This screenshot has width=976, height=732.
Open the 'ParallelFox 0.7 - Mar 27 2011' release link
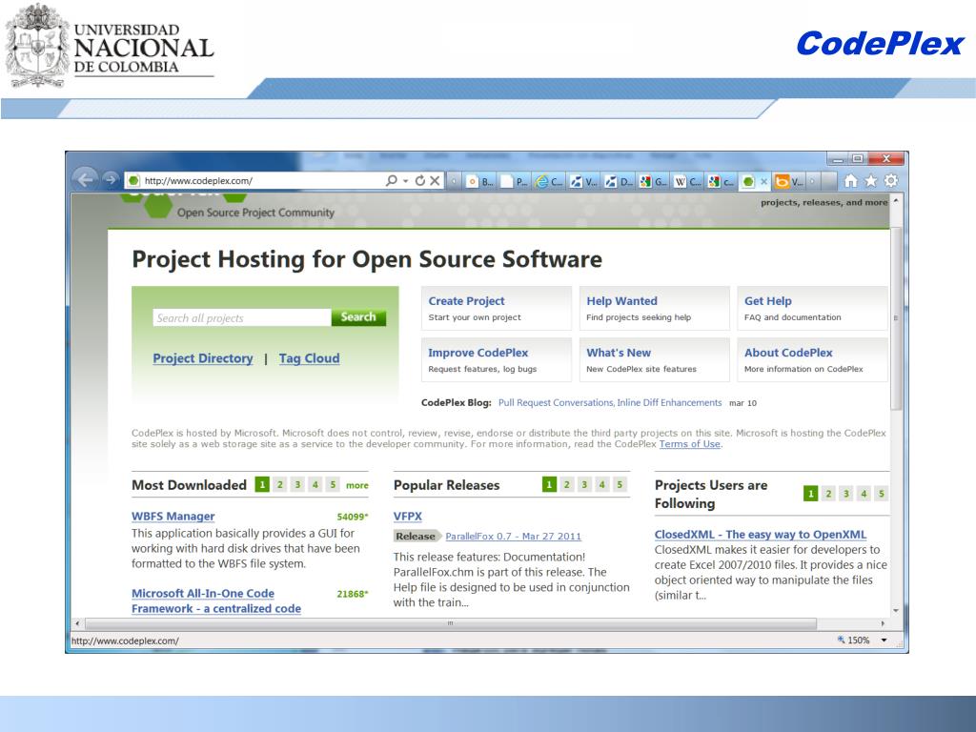pos(514,536)
